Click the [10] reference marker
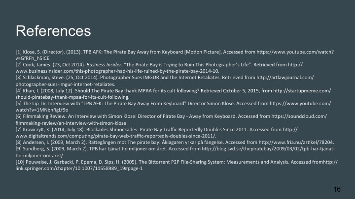Viewport: 355px width, 199px height. [x=20, y=163]
